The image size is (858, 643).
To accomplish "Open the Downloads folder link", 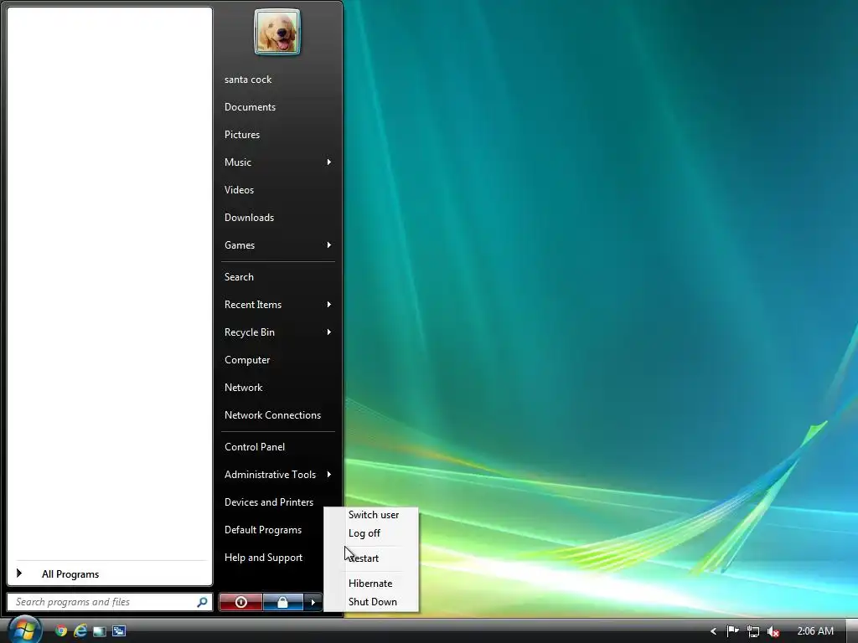I will point(249,218).
